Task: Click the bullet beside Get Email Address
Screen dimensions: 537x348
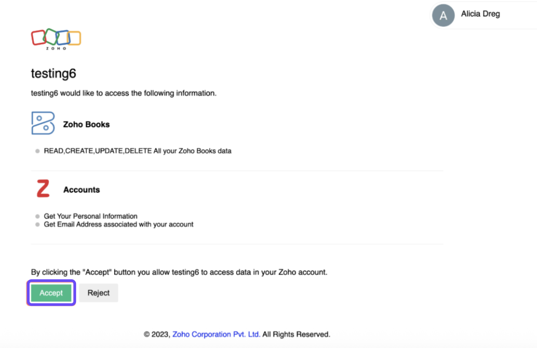Action: (38, 225)
